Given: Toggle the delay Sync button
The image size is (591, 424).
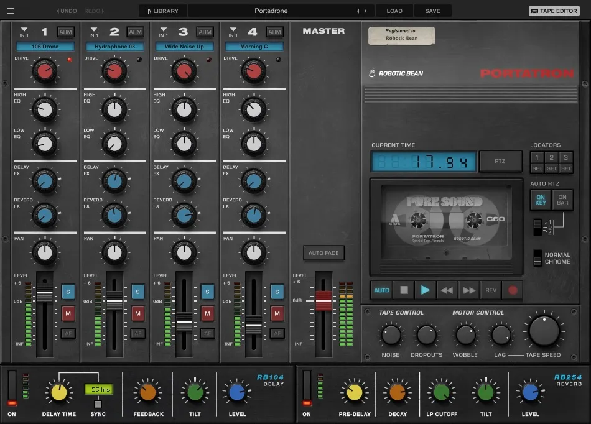Looking at the screenshot, I should click(98, 404).
